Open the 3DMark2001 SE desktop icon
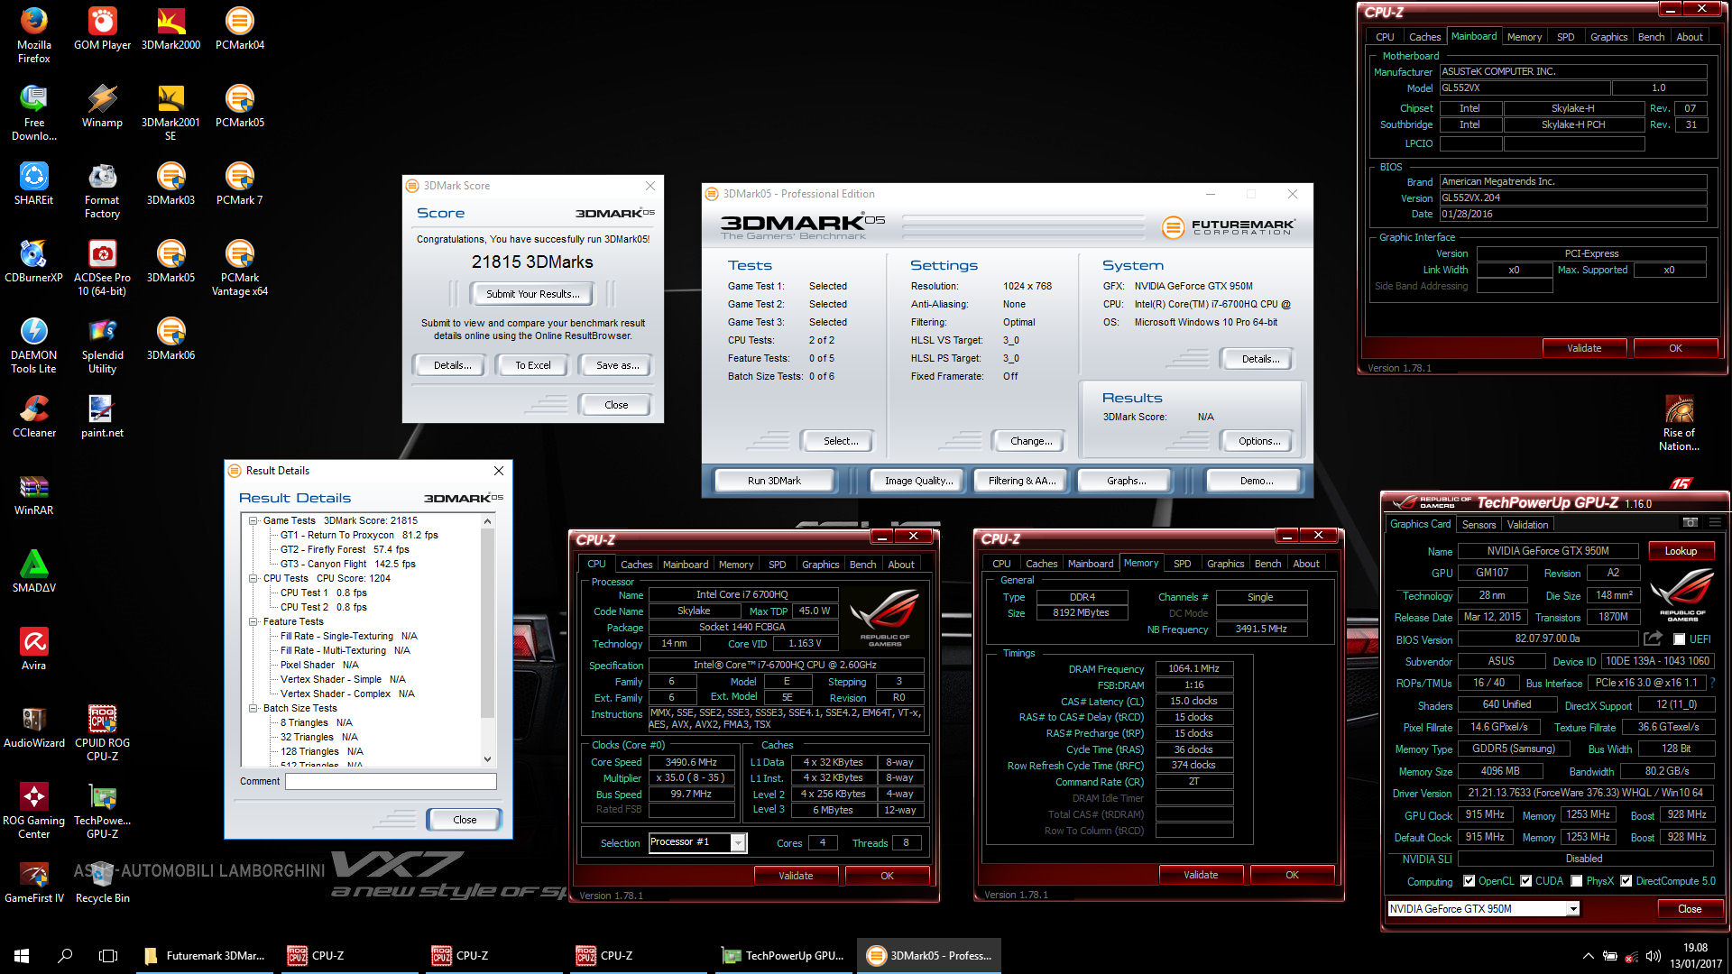This screenshot has height=974, width=1732. tap(170, 112)
